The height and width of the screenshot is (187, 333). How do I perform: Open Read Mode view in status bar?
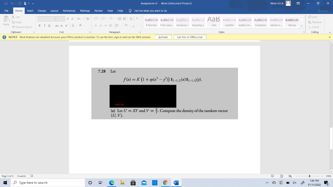point(273,176)
